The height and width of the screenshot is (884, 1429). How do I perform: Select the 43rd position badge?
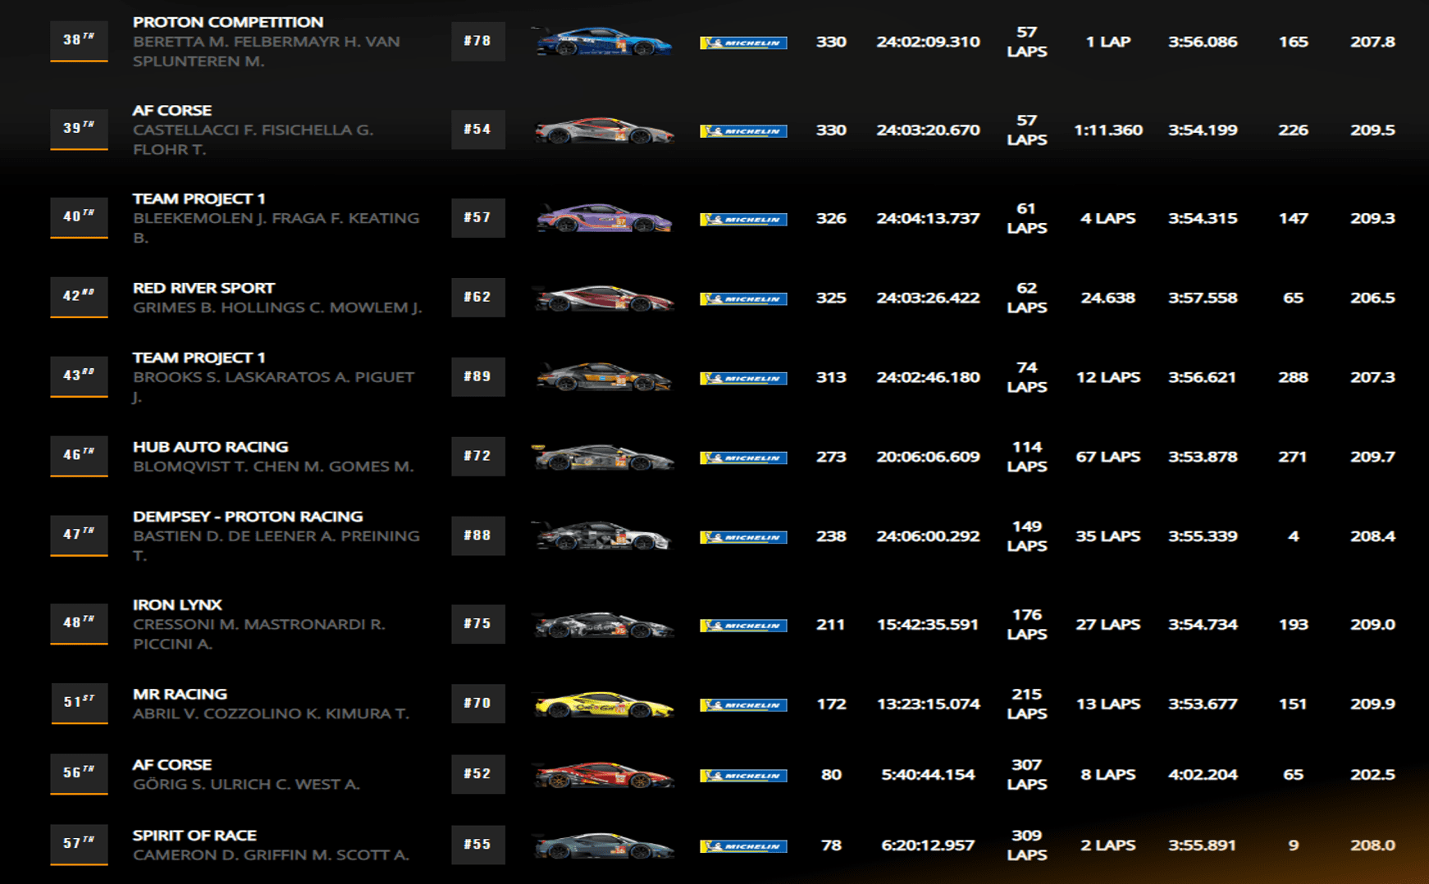point(79,377)
